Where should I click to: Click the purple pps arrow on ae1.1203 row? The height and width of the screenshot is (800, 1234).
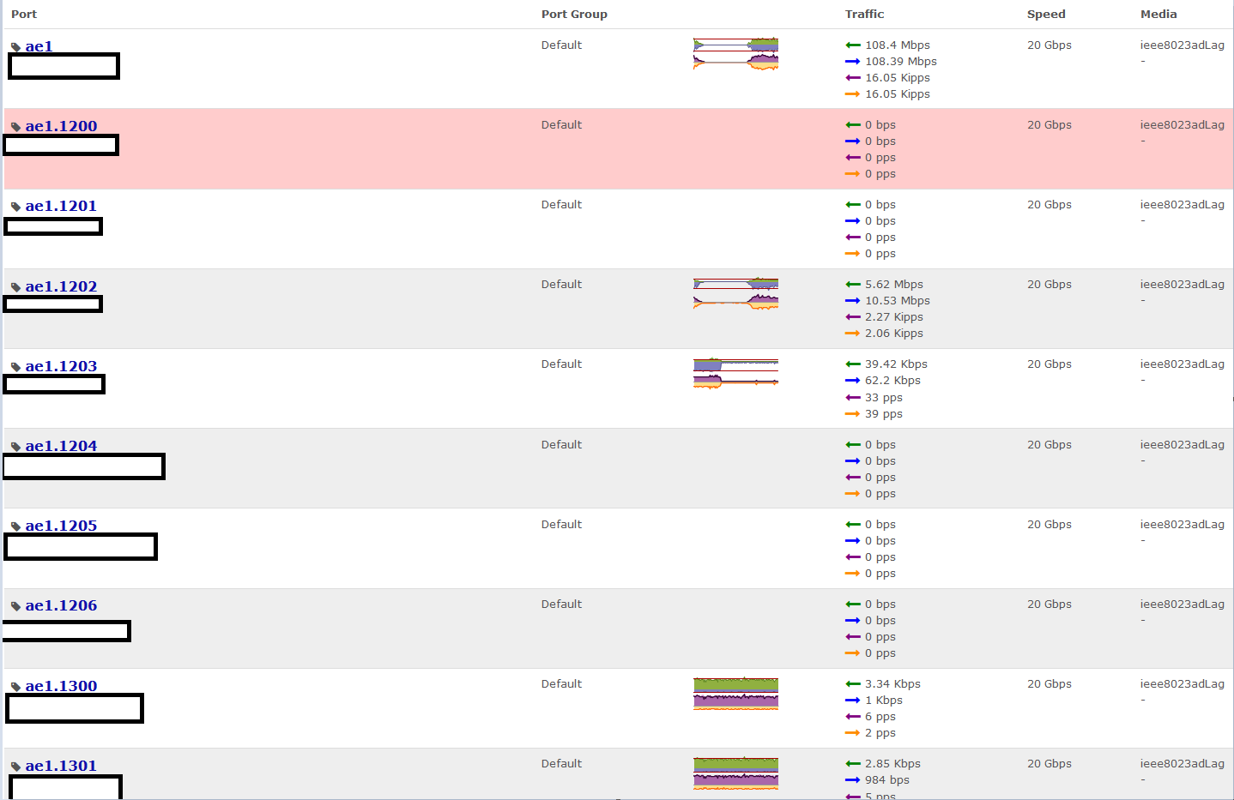[852, 397]
